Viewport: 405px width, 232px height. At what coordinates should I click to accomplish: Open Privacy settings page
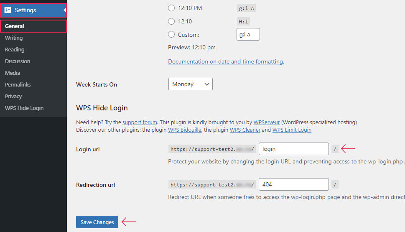click(13, 97)
